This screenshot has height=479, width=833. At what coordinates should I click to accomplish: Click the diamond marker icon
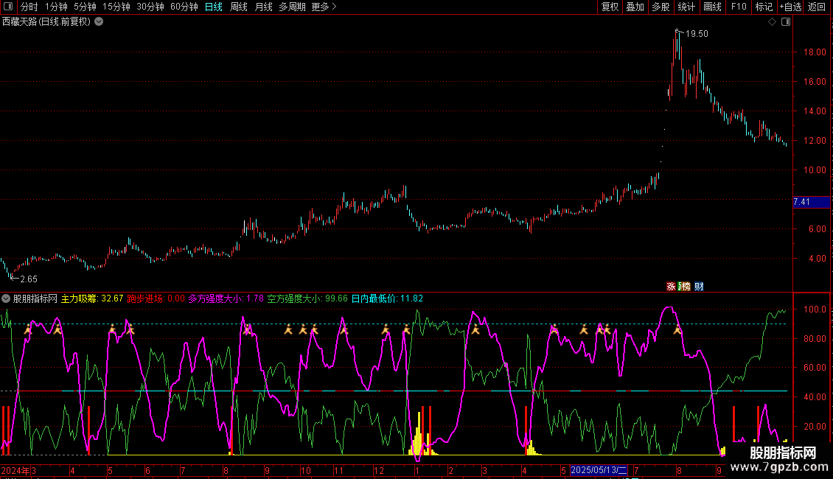click(772, 22)
